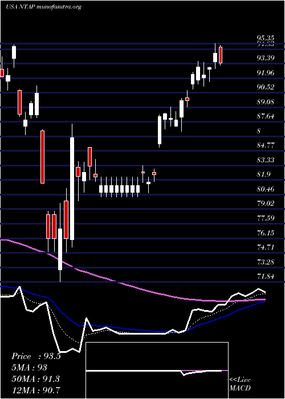Click the 81.9 price level label
The width and height of the screenshot is (285, 399).
point(263,174)
